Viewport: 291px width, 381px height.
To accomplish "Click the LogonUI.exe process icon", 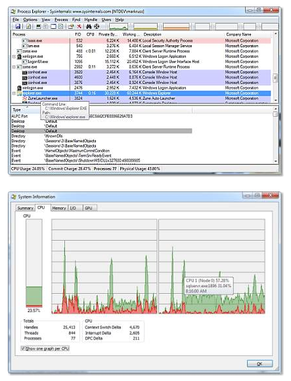I will (x=24, y=62).
